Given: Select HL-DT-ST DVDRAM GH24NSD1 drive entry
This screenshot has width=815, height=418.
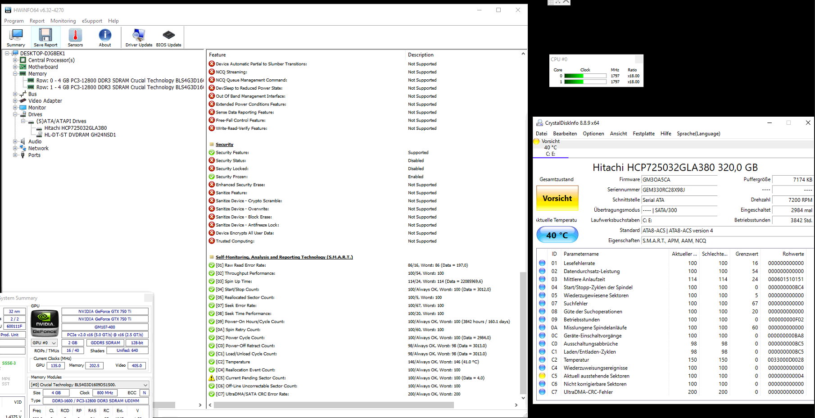Looking at the screenshot, I should coord(80,135).
